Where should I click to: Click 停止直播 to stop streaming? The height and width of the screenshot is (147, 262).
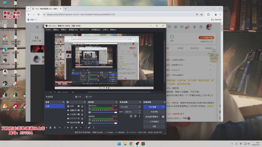click(153, 107)
